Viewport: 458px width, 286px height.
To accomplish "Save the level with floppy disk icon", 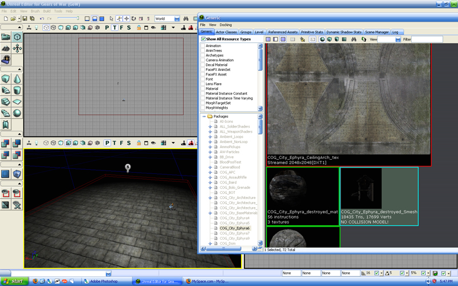I will [25, 18].
